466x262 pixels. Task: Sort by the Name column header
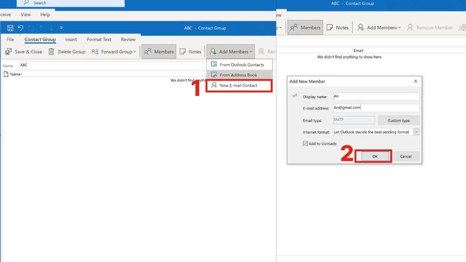16,74
